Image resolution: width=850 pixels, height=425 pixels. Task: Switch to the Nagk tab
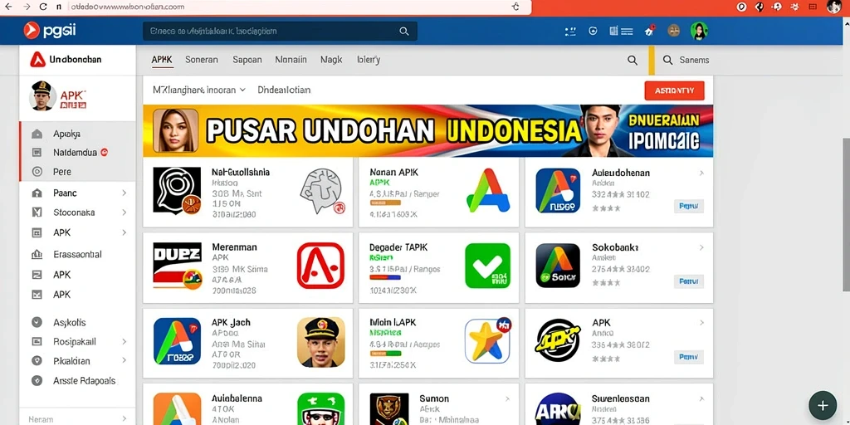point(331,60)
